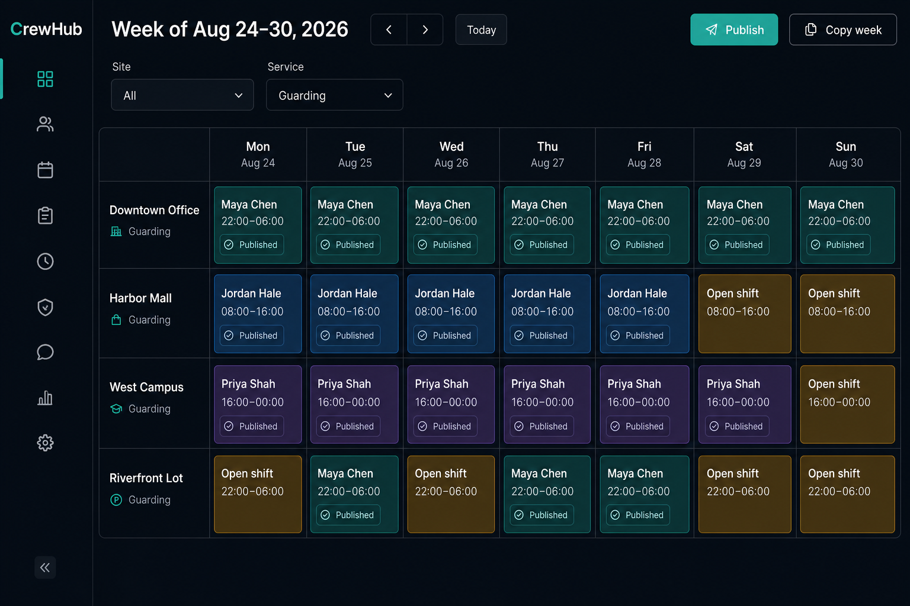Click Published badge on Thursday Harbor Mall shift
This screenshot has height=606, width=910.
[x=541, y=336]
